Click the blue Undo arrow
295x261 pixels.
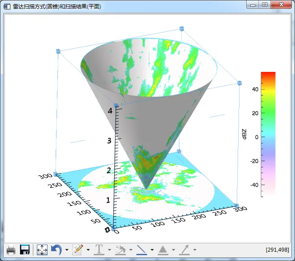coord(56,249)
